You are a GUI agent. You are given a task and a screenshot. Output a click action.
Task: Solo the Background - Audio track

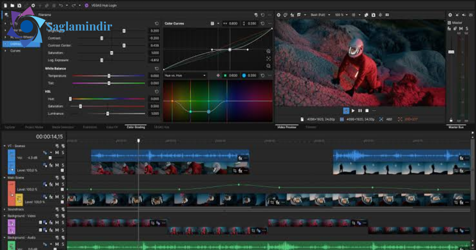point(63,244)
